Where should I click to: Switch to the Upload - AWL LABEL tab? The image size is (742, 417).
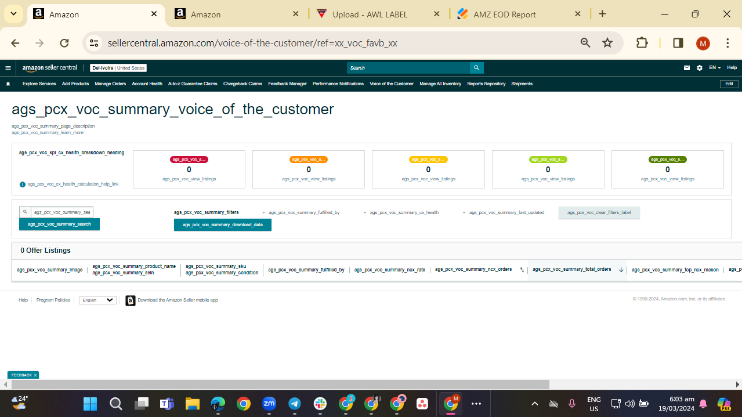[378, 14]
